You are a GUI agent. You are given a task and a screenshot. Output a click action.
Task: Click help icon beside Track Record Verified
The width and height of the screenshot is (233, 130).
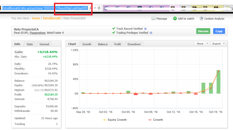145,29
